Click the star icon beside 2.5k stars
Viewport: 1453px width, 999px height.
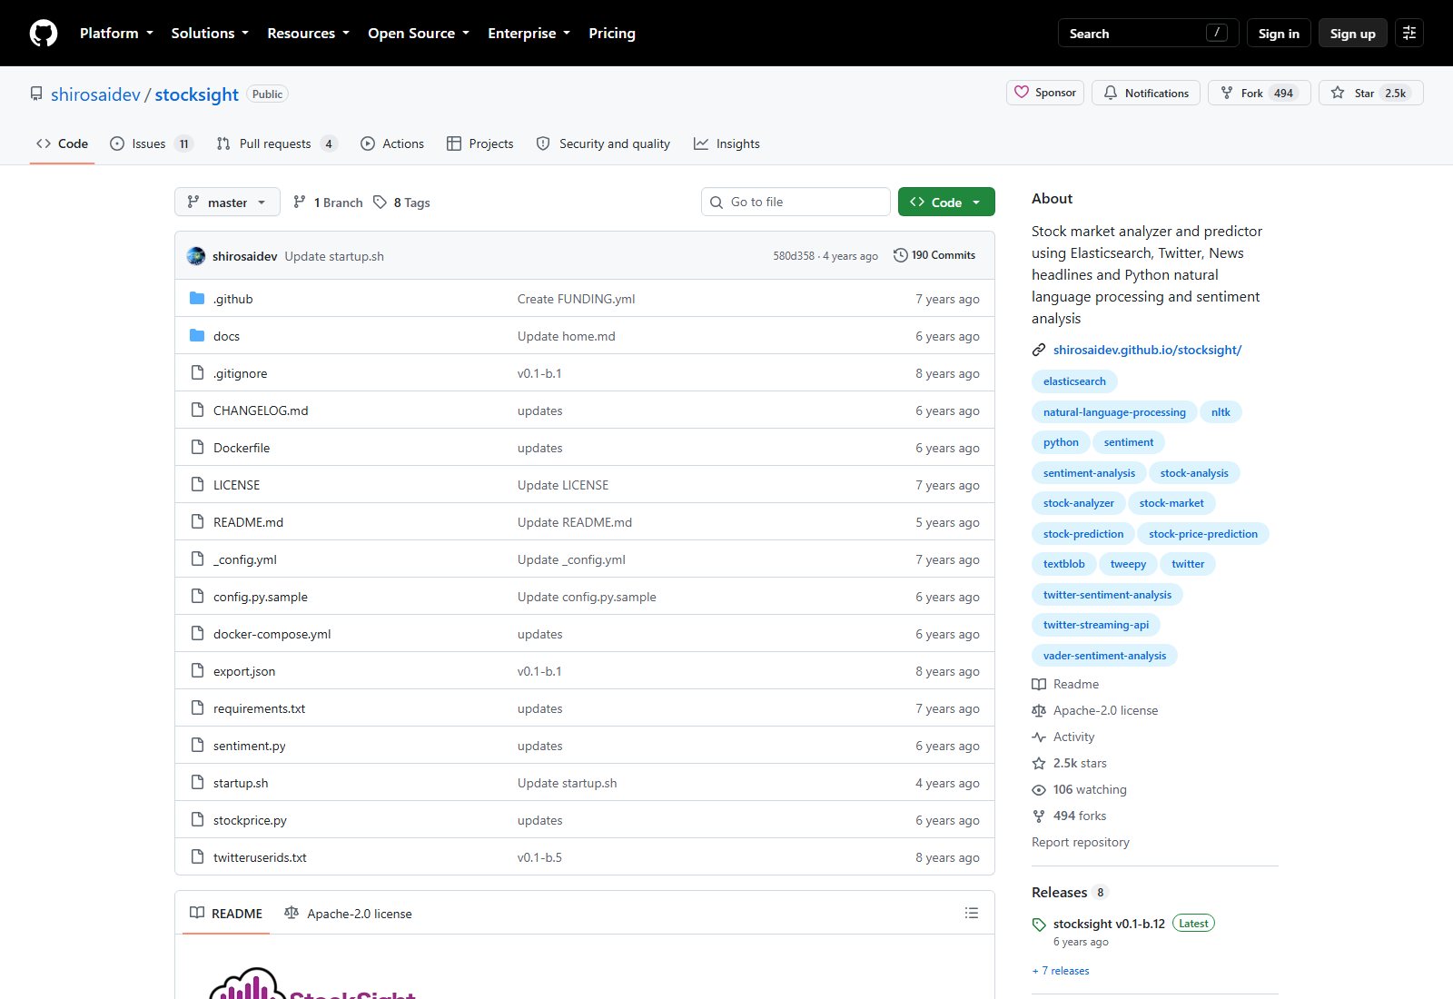1039,764
